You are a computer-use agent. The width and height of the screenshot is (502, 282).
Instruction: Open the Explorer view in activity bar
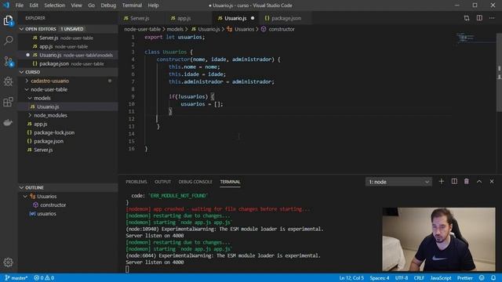[x=9, y=21]
